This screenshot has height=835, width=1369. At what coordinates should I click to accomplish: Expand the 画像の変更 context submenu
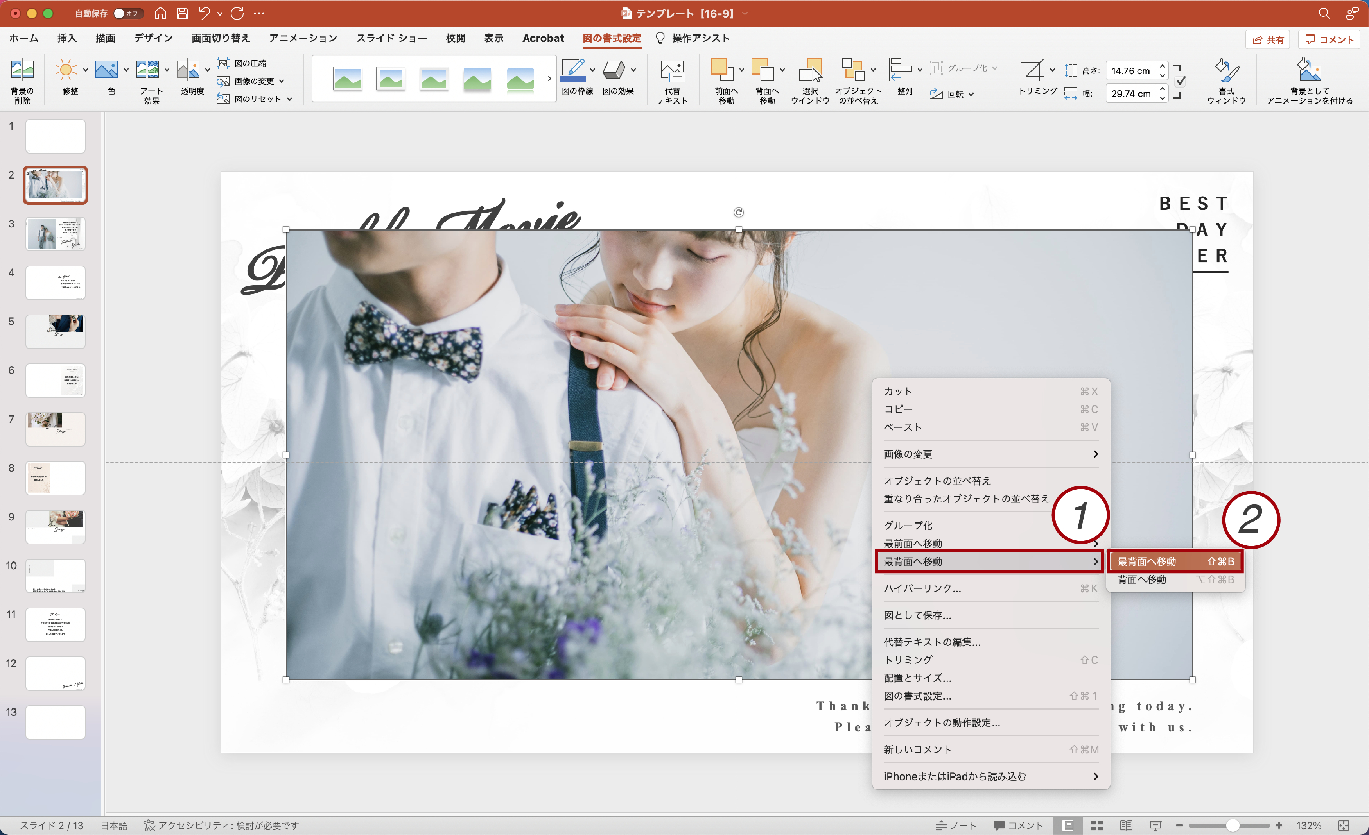click(x=990, y=454)
